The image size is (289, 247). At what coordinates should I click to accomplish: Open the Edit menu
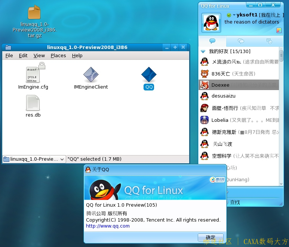pyautogui.click(x=23, y=56)
